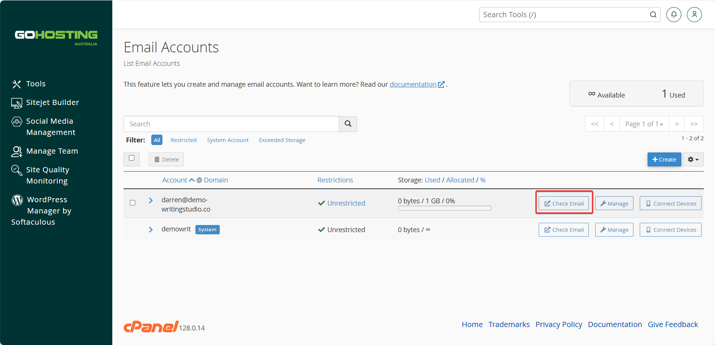The image size is (715, 345).
Task: Open Manage Team in the sidebar
Action: click(x=45, y=151)
